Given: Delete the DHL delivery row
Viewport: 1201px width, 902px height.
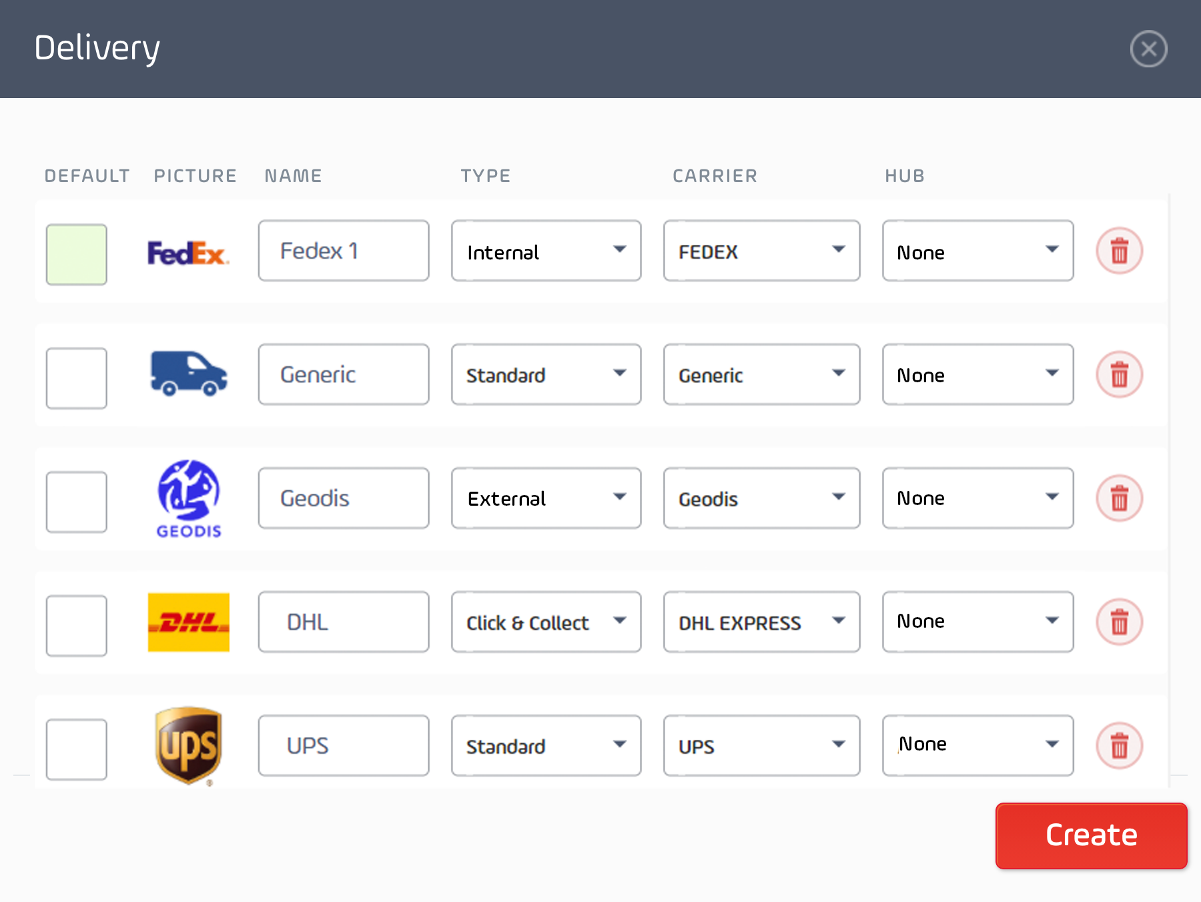Looking at the screenshot, I should (x=1119, y=622).
